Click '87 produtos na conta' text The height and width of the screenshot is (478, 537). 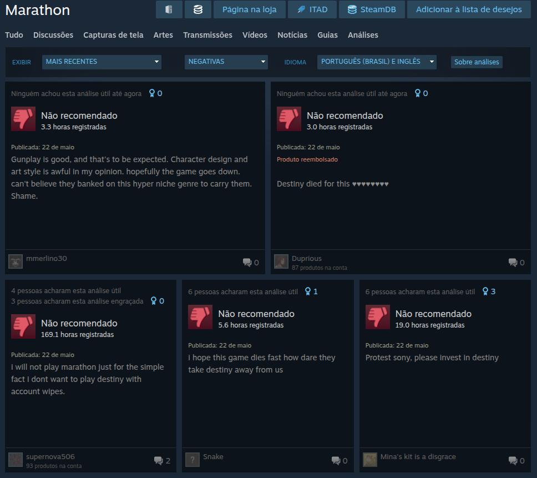[319, 268]
